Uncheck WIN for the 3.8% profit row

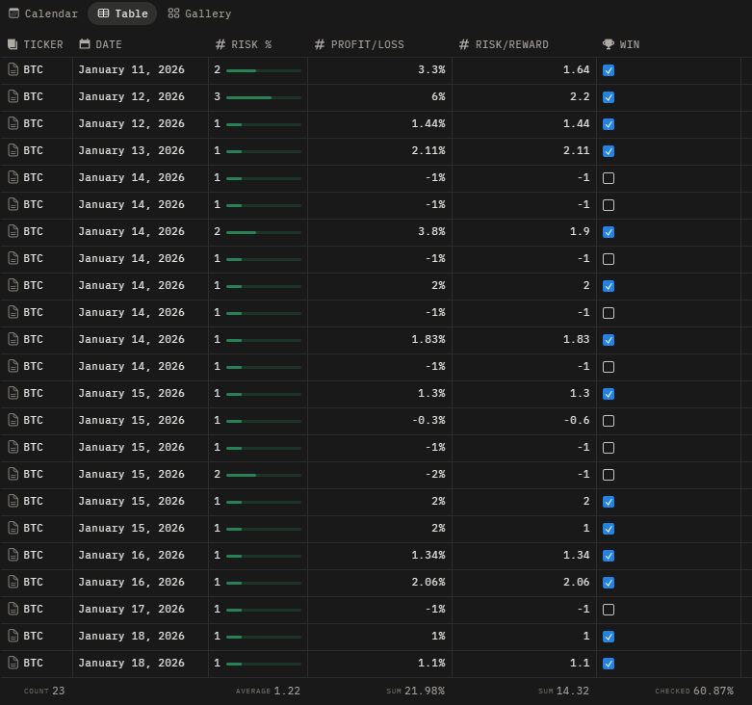pyautogui.click(x=609, y=232)
